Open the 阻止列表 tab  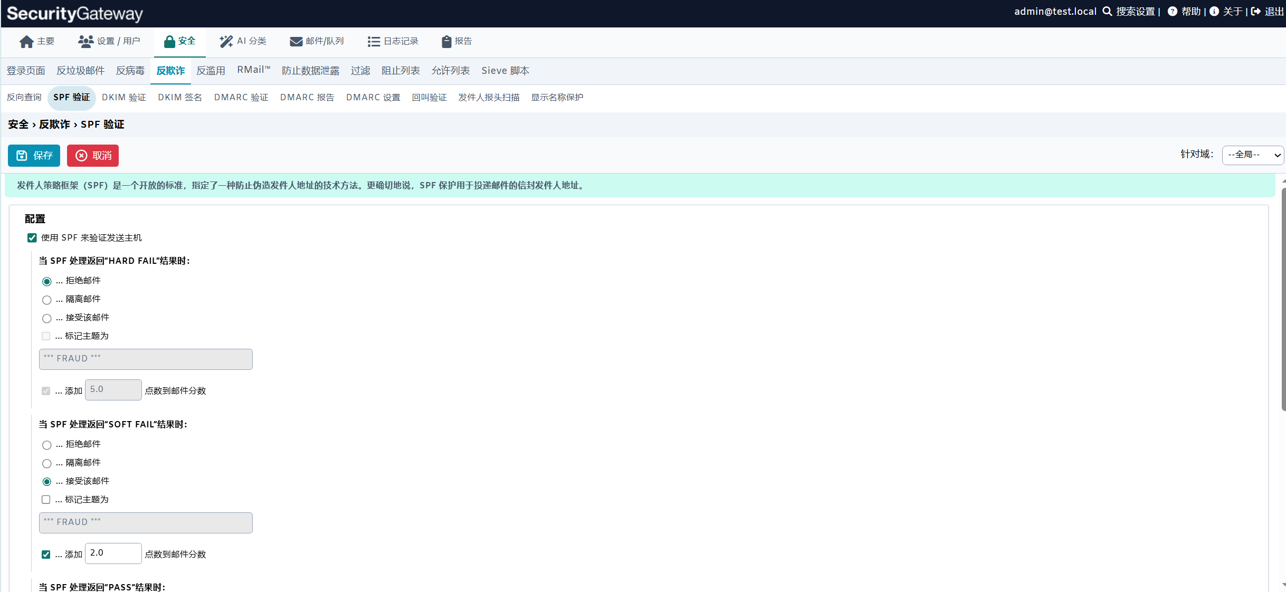click(401, 71)
